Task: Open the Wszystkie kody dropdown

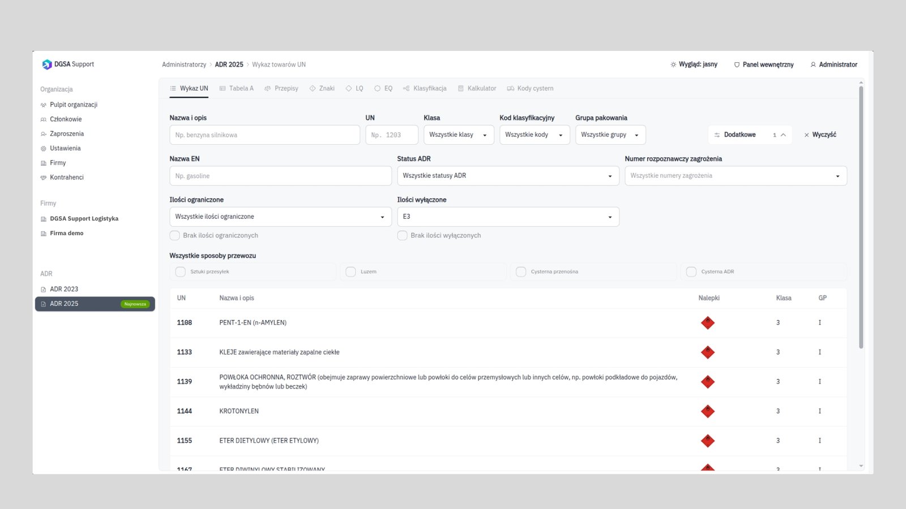Action: pos(535,135)
